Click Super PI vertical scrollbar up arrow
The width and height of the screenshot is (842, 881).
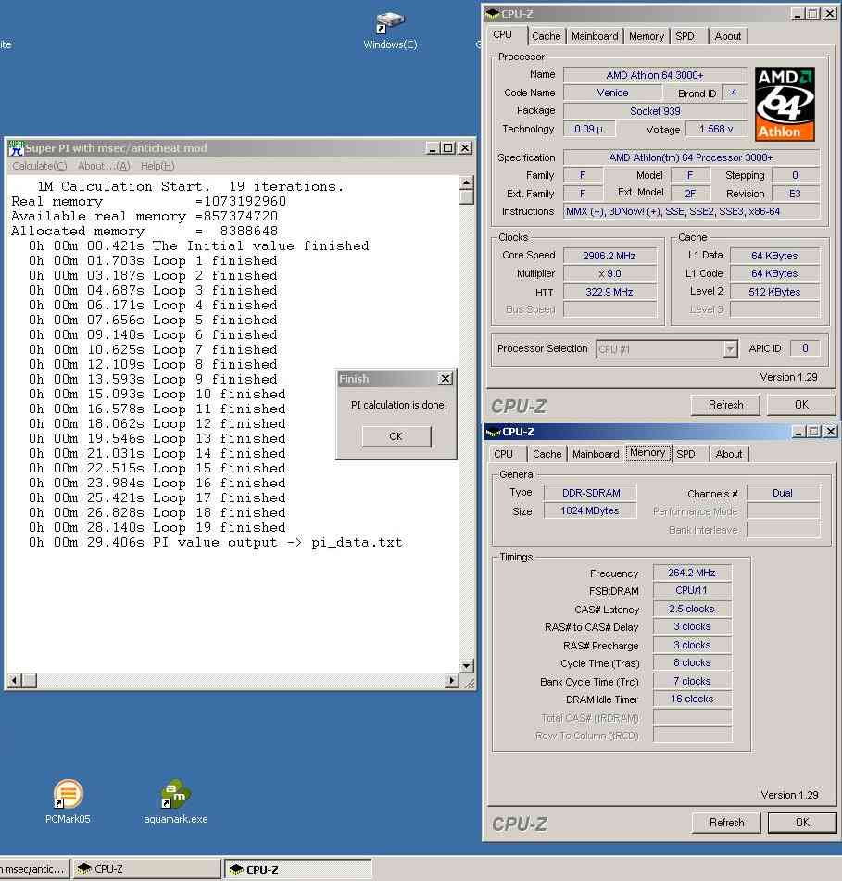pyautogui.click(x=466, y=182)
